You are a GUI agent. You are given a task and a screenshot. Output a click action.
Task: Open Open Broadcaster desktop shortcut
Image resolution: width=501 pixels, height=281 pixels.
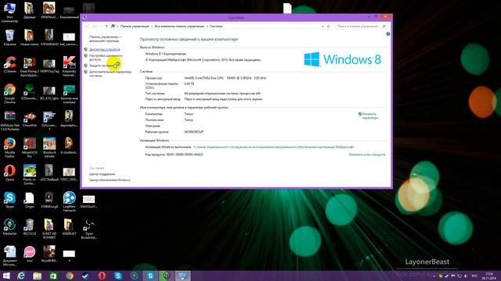88,229
